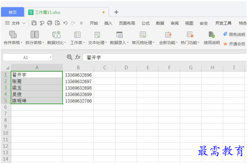Expand 单元格处理 dropdown label
Image resolution: width=248 pixels, height=164 pixels.
143,43
